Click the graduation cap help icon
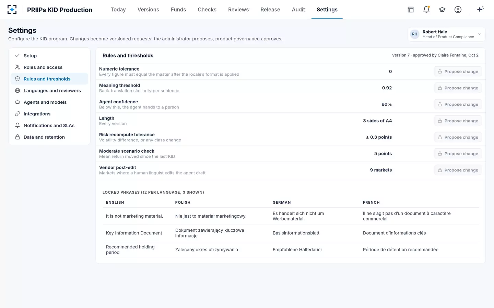 pos(442,10)
